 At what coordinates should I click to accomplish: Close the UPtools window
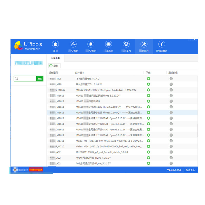point(194,39)
